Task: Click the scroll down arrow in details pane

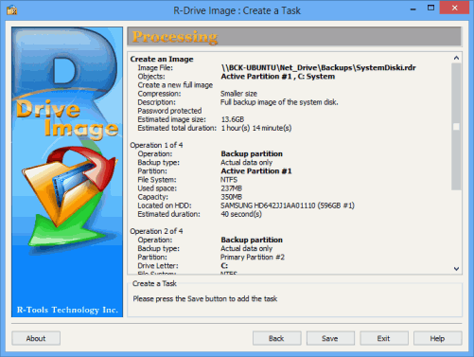Action: [x=456, y=269]
